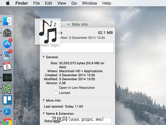
Task: Launch Activity Monitor from the Dock
Action: [x=7, y=77]
